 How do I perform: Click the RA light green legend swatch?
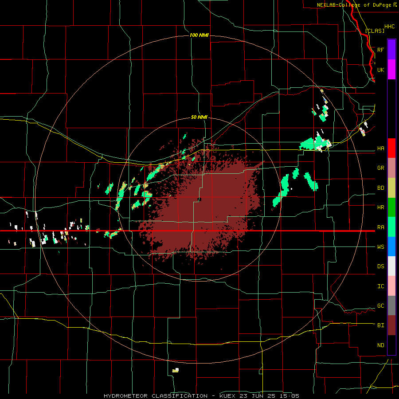pyautogui.click(x=391, y=227)
